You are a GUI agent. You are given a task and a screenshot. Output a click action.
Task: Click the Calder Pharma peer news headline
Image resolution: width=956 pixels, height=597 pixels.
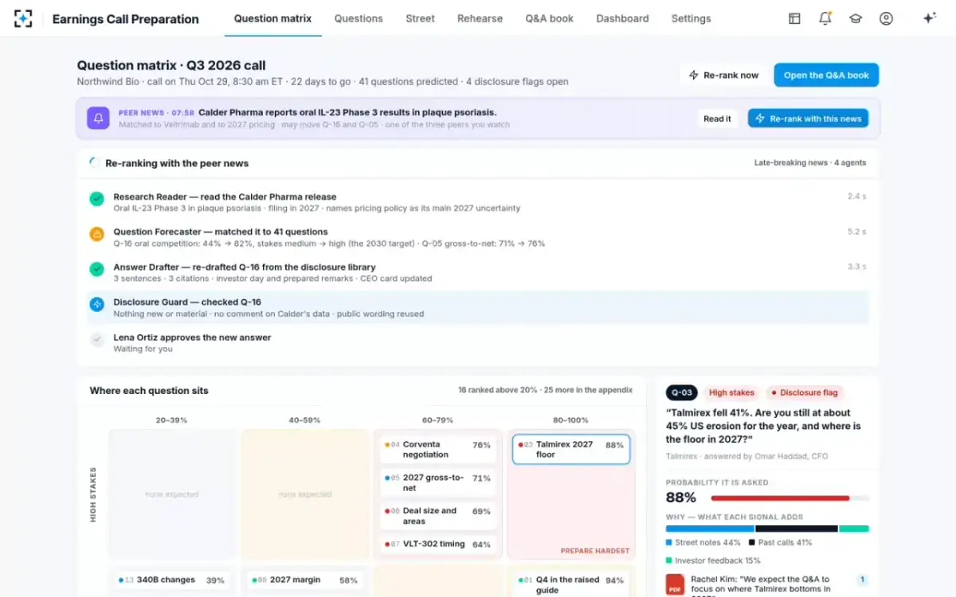(x=347, y=112)
